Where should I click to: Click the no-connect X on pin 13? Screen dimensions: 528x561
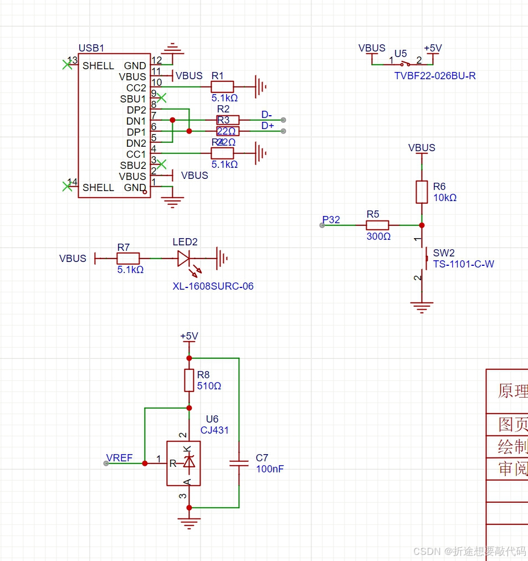pyautogui.click(x=67, y=65)
